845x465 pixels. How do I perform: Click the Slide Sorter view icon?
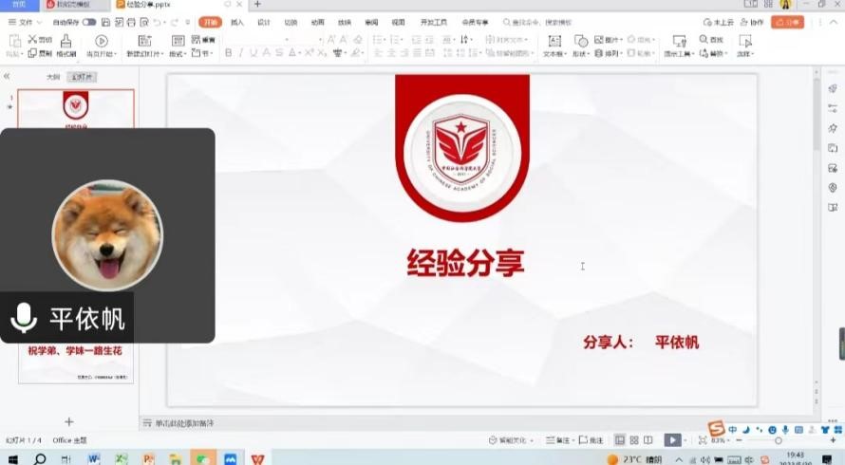pyautogui.click(x=634, y=440)
